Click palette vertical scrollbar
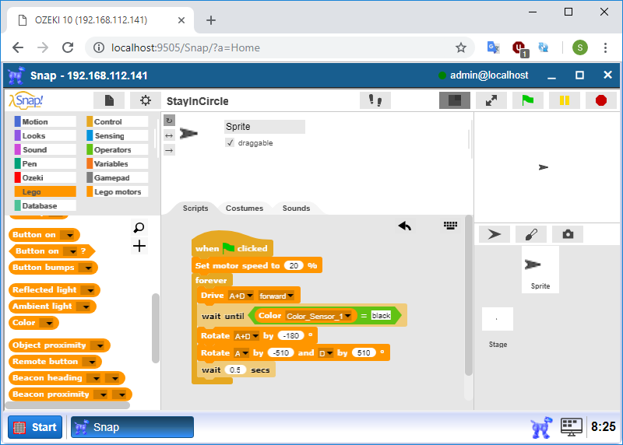Image resolution: width=623 pixels, height=445 pixels. 155,328
